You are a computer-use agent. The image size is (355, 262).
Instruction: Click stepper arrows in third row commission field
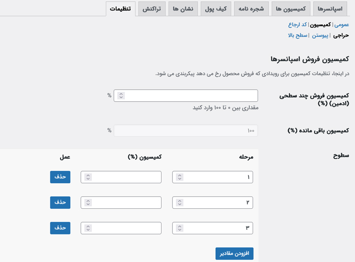[x=88, y=228]
